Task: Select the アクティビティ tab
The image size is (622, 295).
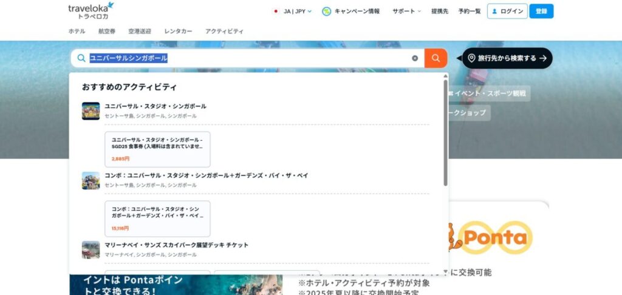Action: [224, 32]
